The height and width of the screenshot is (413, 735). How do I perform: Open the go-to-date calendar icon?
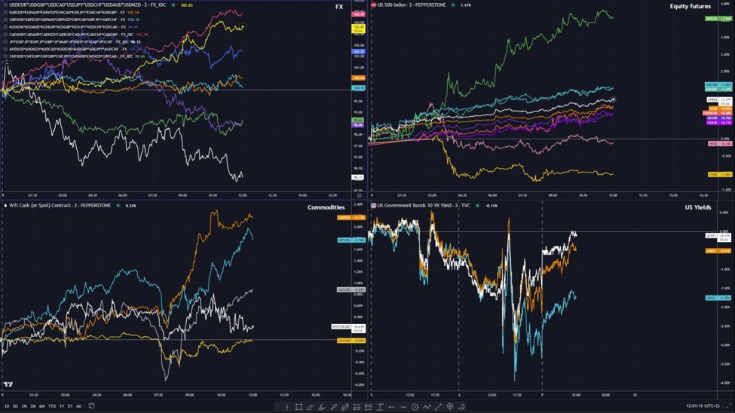(x=91, y=406)
